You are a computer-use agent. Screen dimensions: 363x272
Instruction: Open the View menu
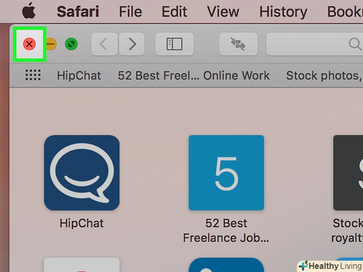223,11
